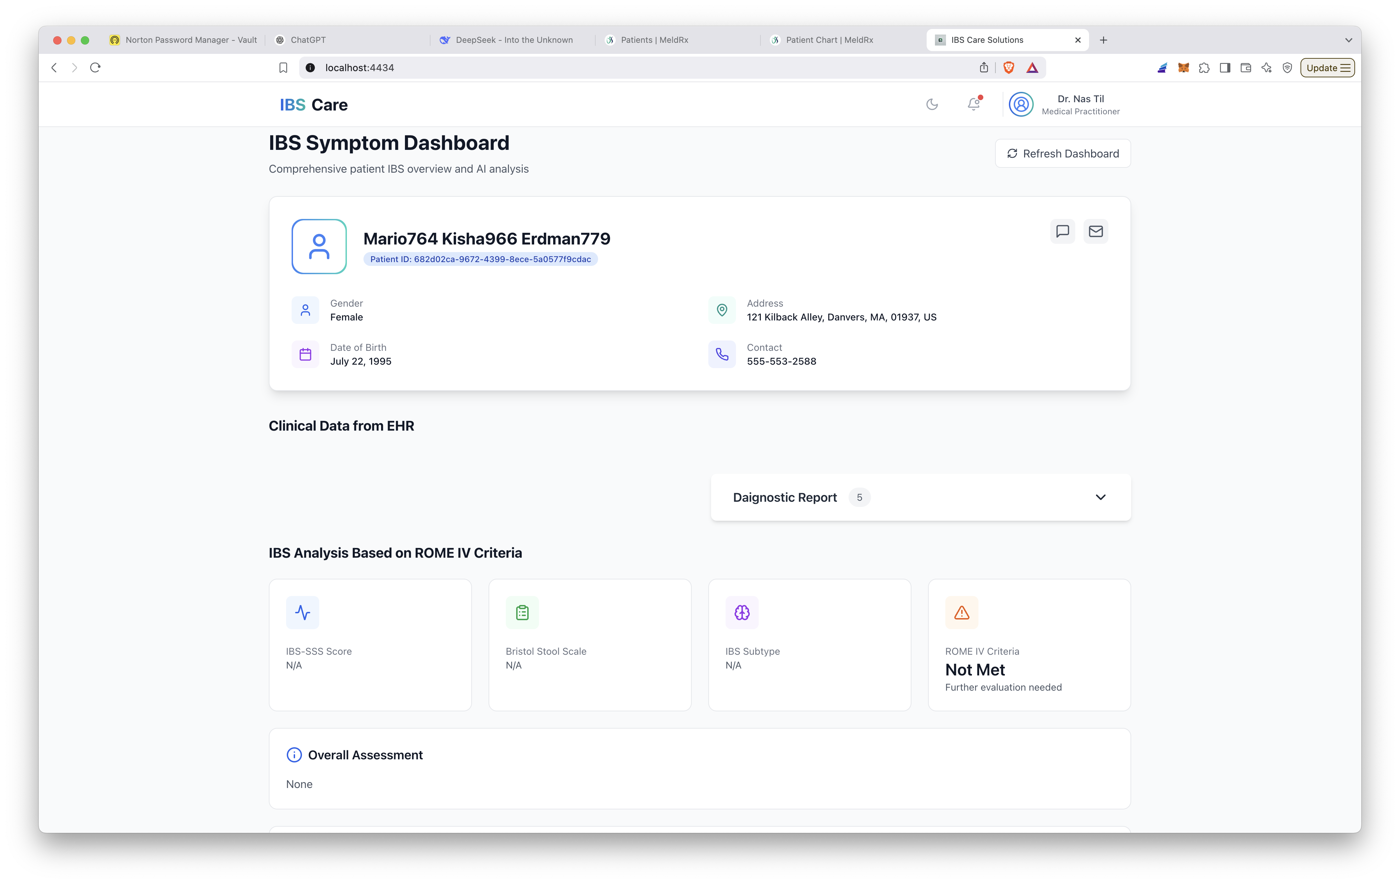Click ROME IV Criteria warning icon
This screenshot has height=884, width=1400.
point(962,613)
